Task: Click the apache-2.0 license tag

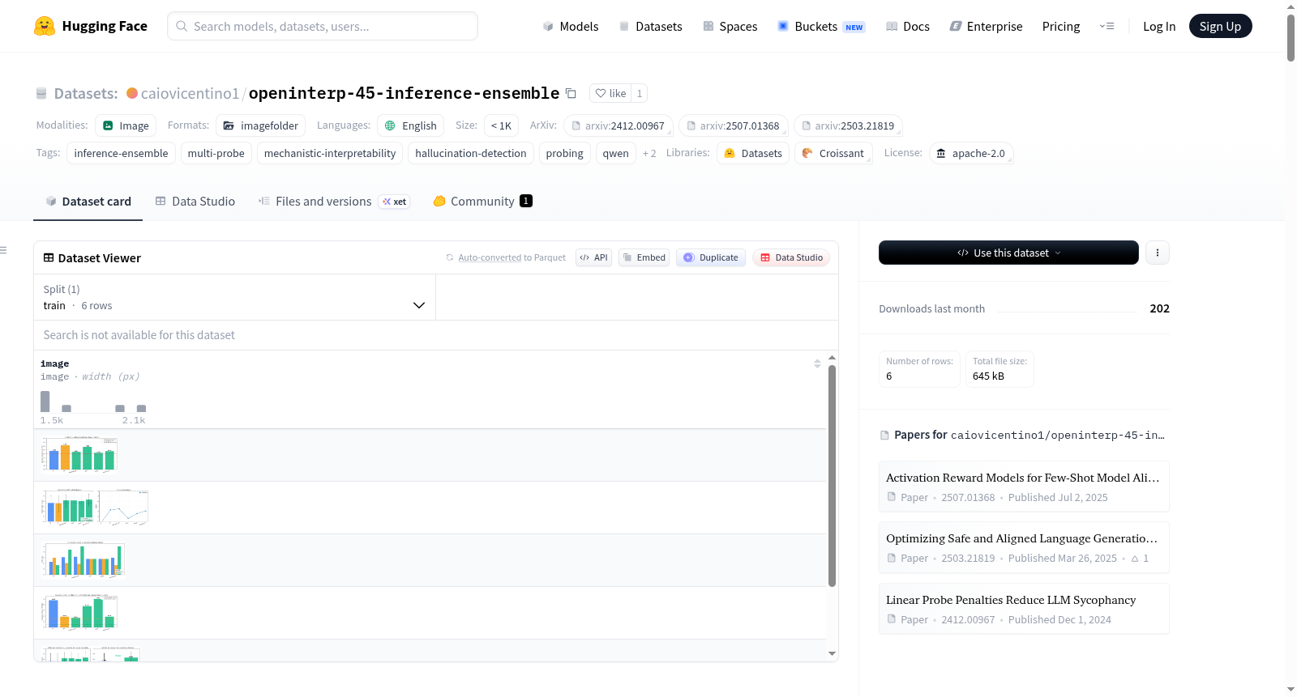Action: [971, 153]
